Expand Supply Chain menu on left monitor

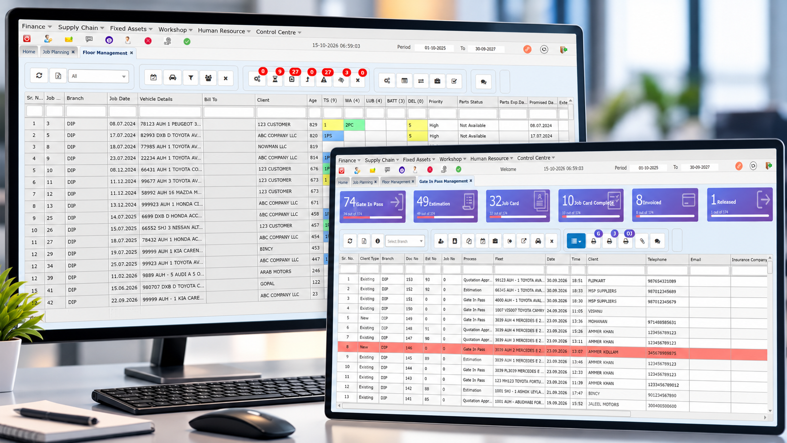tap(81, 27)
